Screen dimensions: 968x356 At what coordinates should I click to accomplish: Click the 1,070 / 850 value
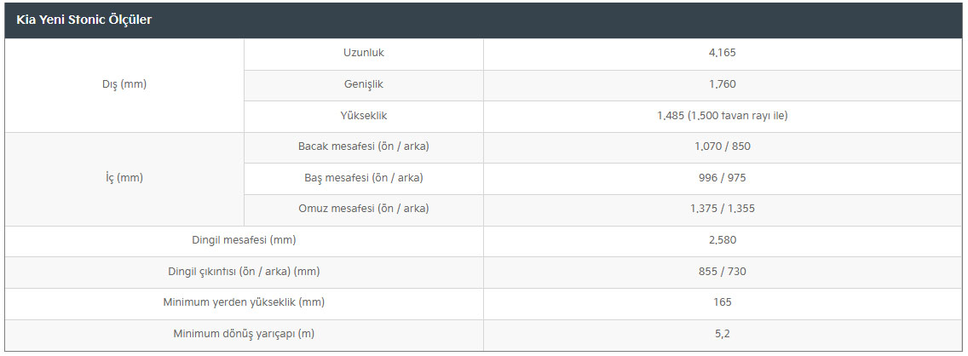(x=722, y=146)
